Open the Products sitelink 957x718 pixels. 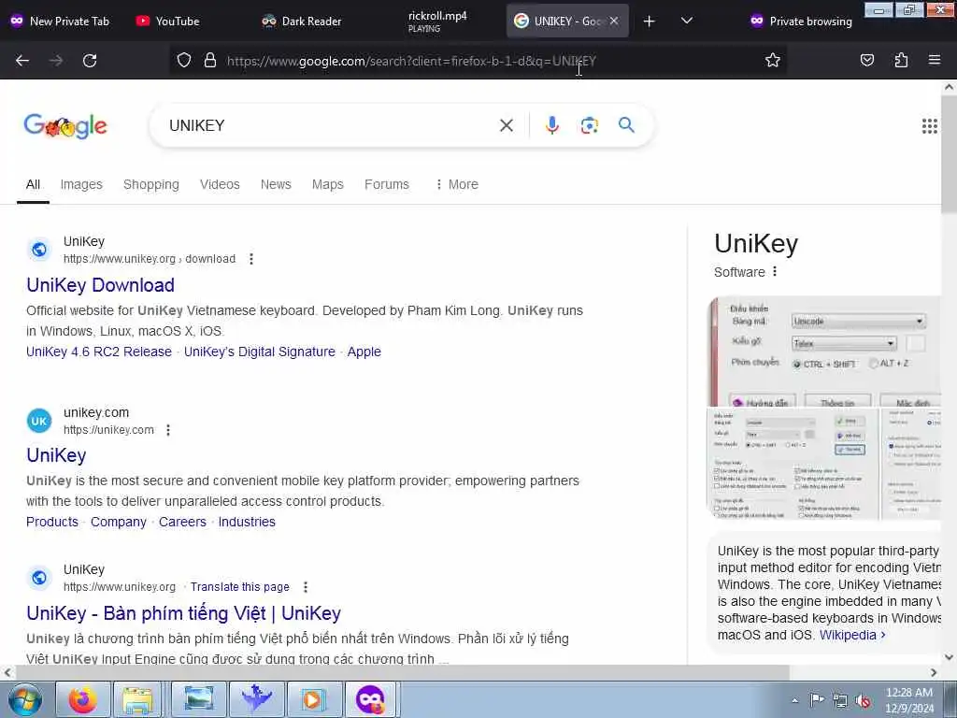[x=52, y=522]
